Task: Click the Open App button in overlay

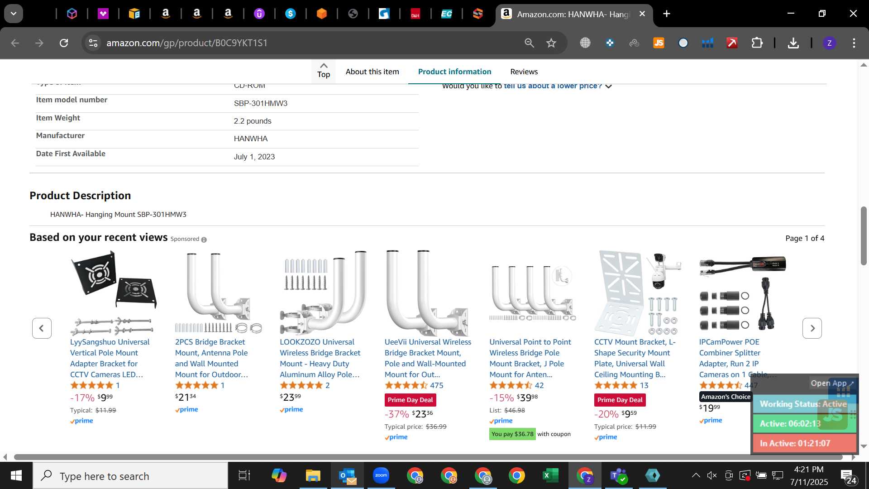Action: (x=832, y=383)
